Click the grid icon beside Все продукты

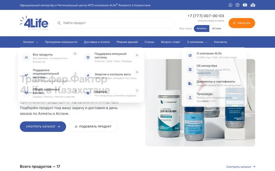(26, 57)
